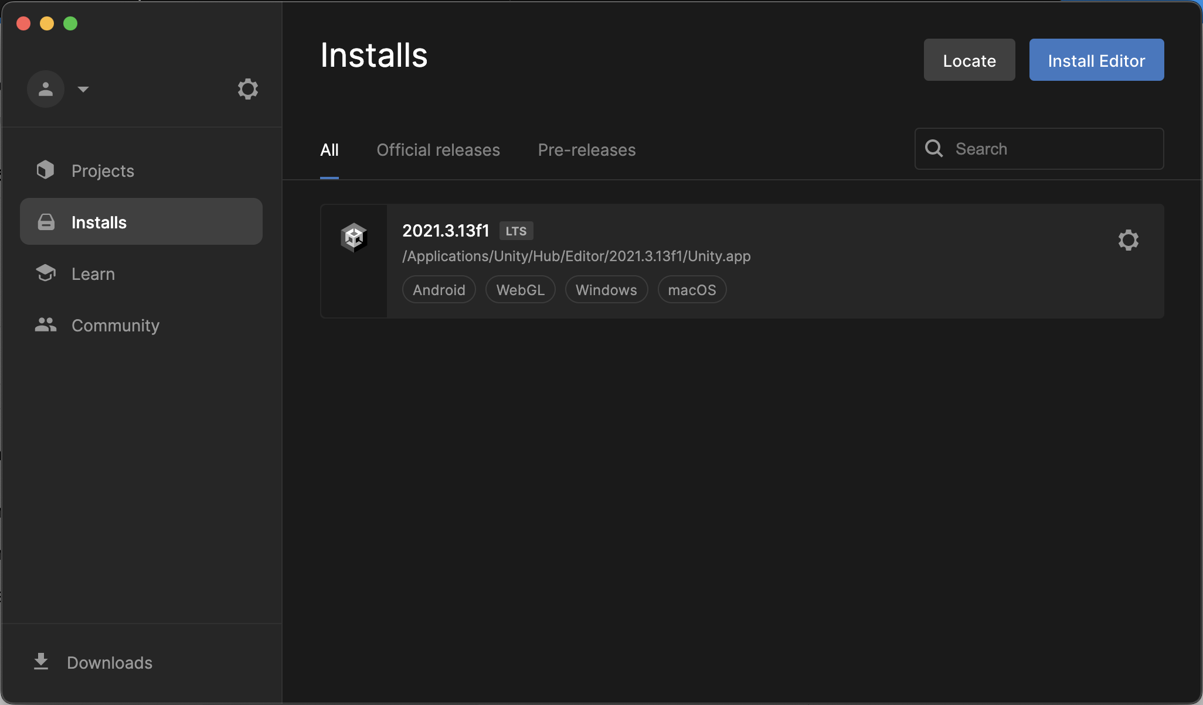Click the search magnifier icon

(x=934, y=149)
